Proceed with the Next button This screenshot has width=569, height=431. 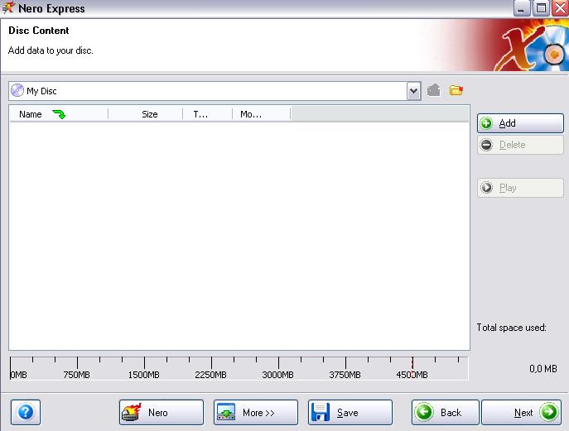(x=522, y=412)
